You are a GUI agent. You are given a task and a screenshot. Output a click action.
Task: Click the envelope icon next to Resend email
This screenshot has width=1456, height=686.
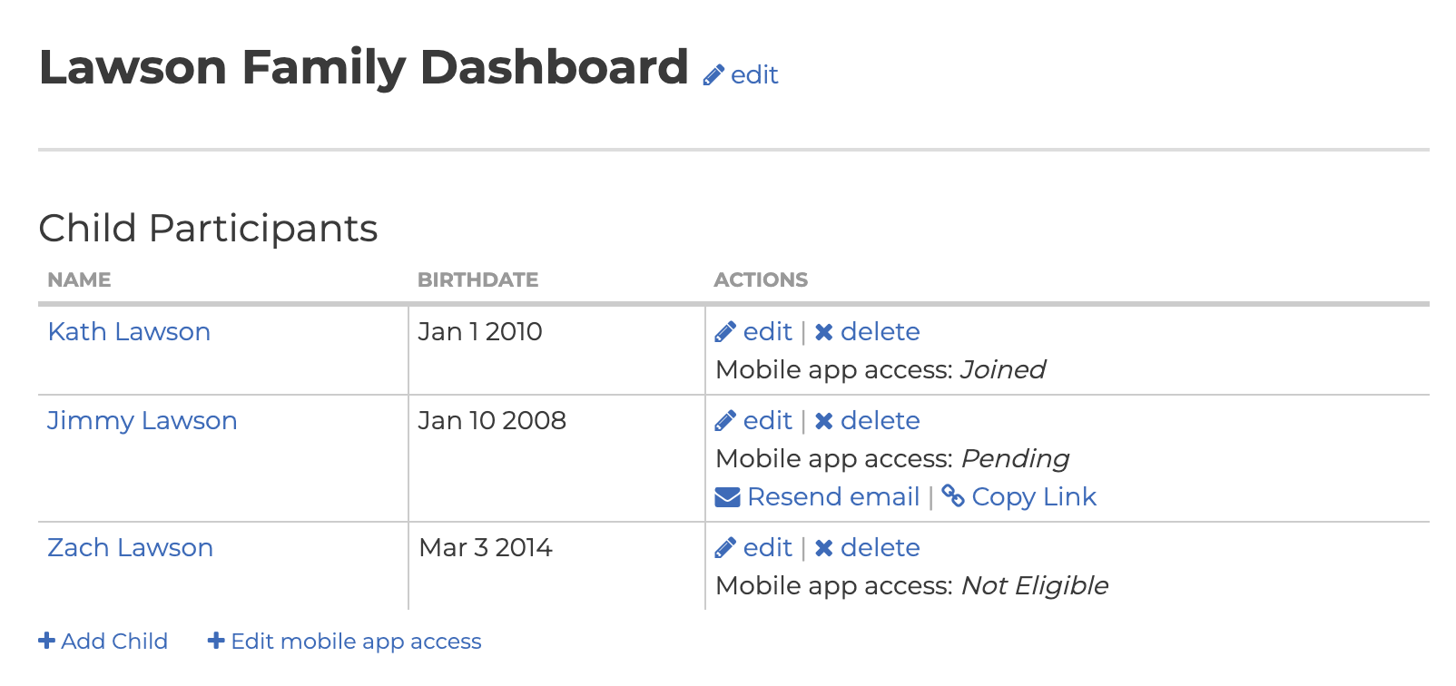click(x=727, y=497)
